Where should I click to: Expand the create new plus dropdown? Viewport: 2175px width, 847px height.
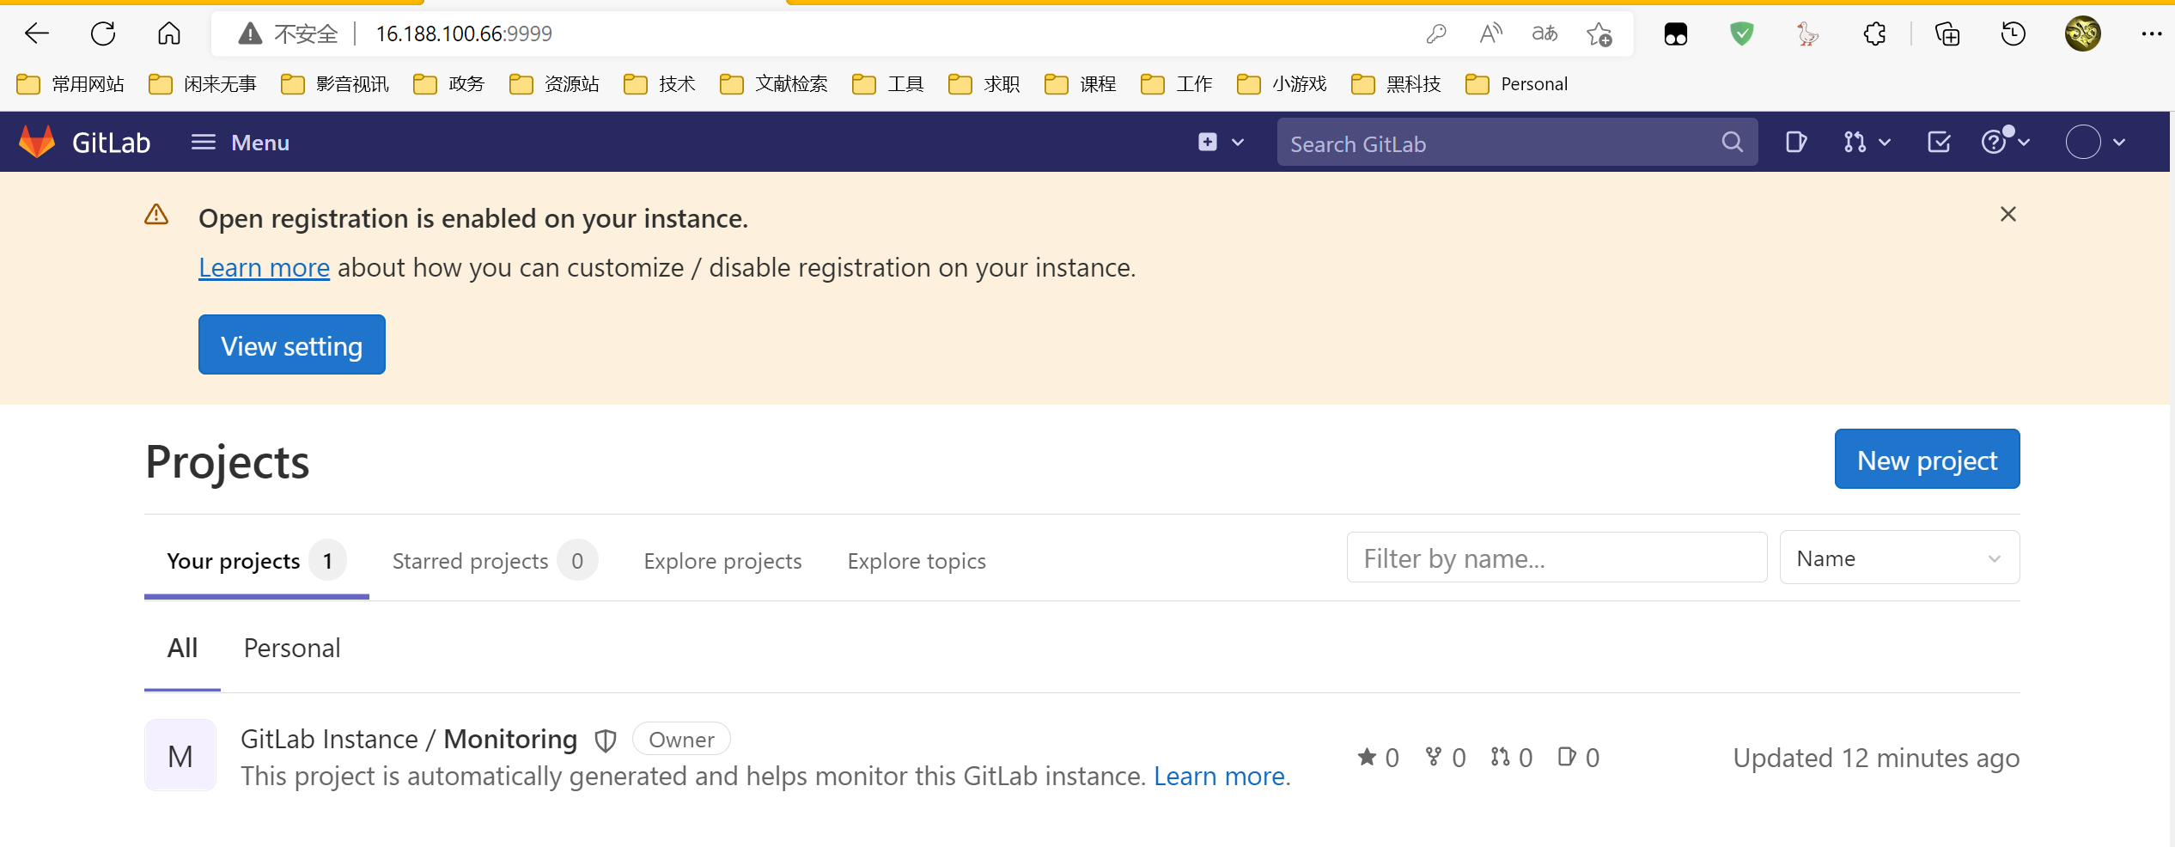(1221, 142)
